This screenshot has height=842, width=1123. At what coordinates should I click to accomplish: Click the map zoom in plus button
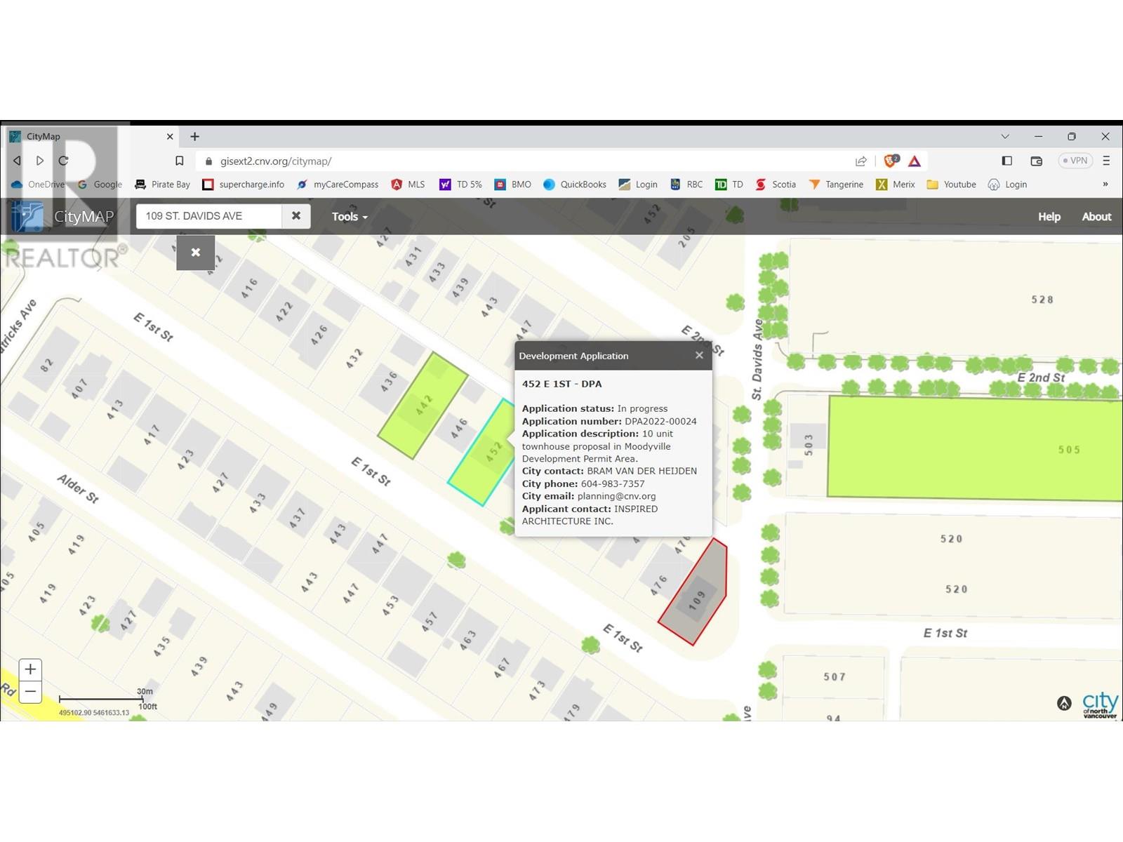pos(30,669)
